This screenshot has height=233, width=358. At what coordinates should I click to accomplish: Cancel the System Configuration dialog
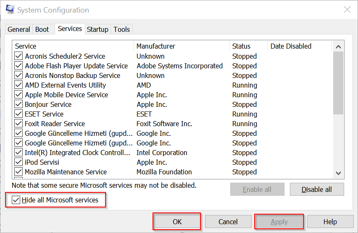tap(228, 222)
